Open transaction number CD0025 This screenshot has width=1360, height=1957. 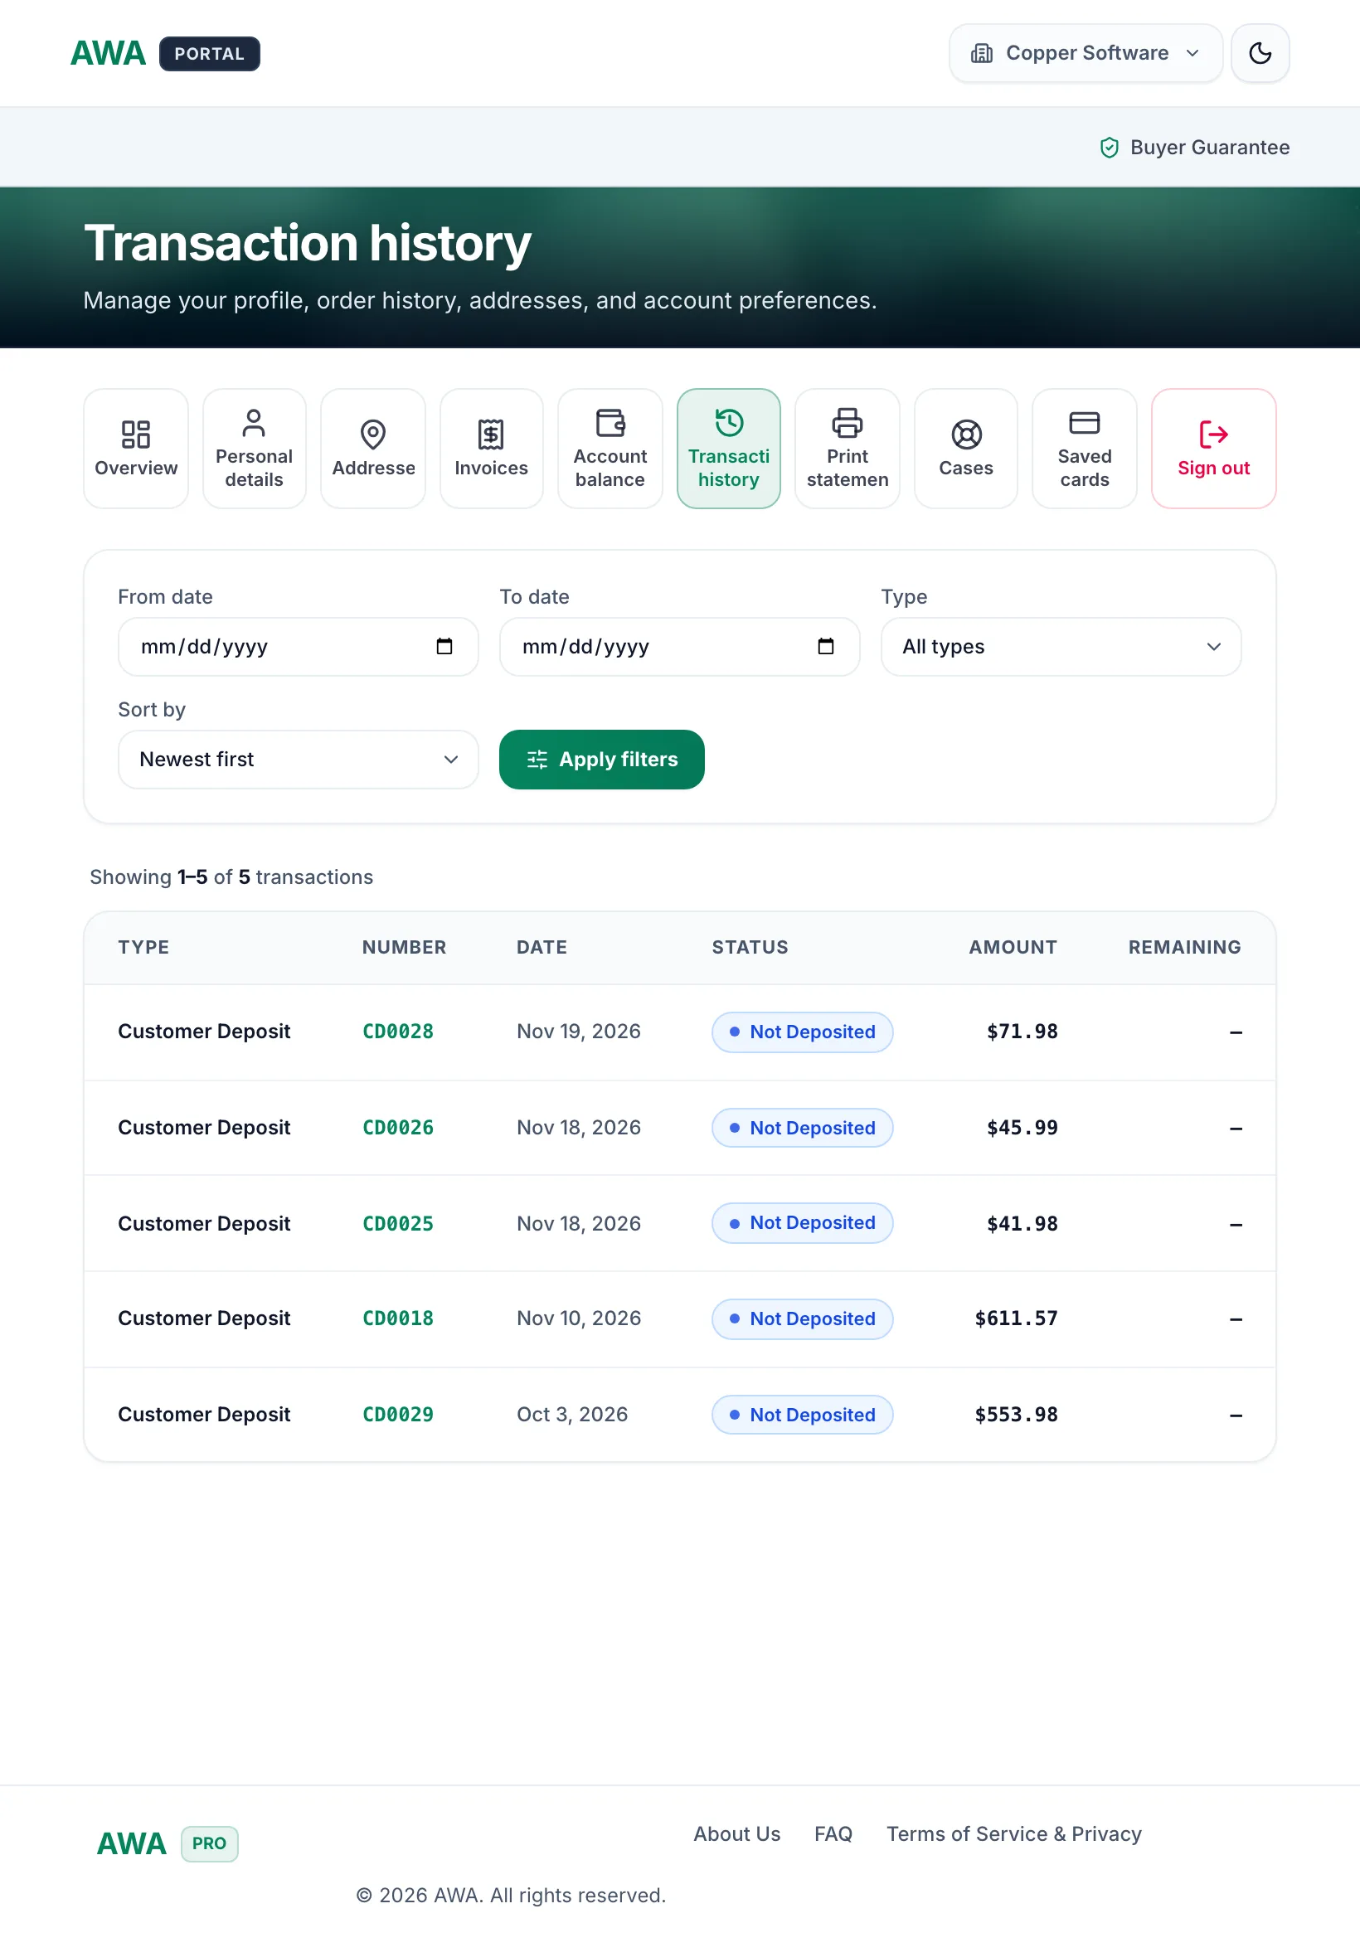tap(398, 1224)
